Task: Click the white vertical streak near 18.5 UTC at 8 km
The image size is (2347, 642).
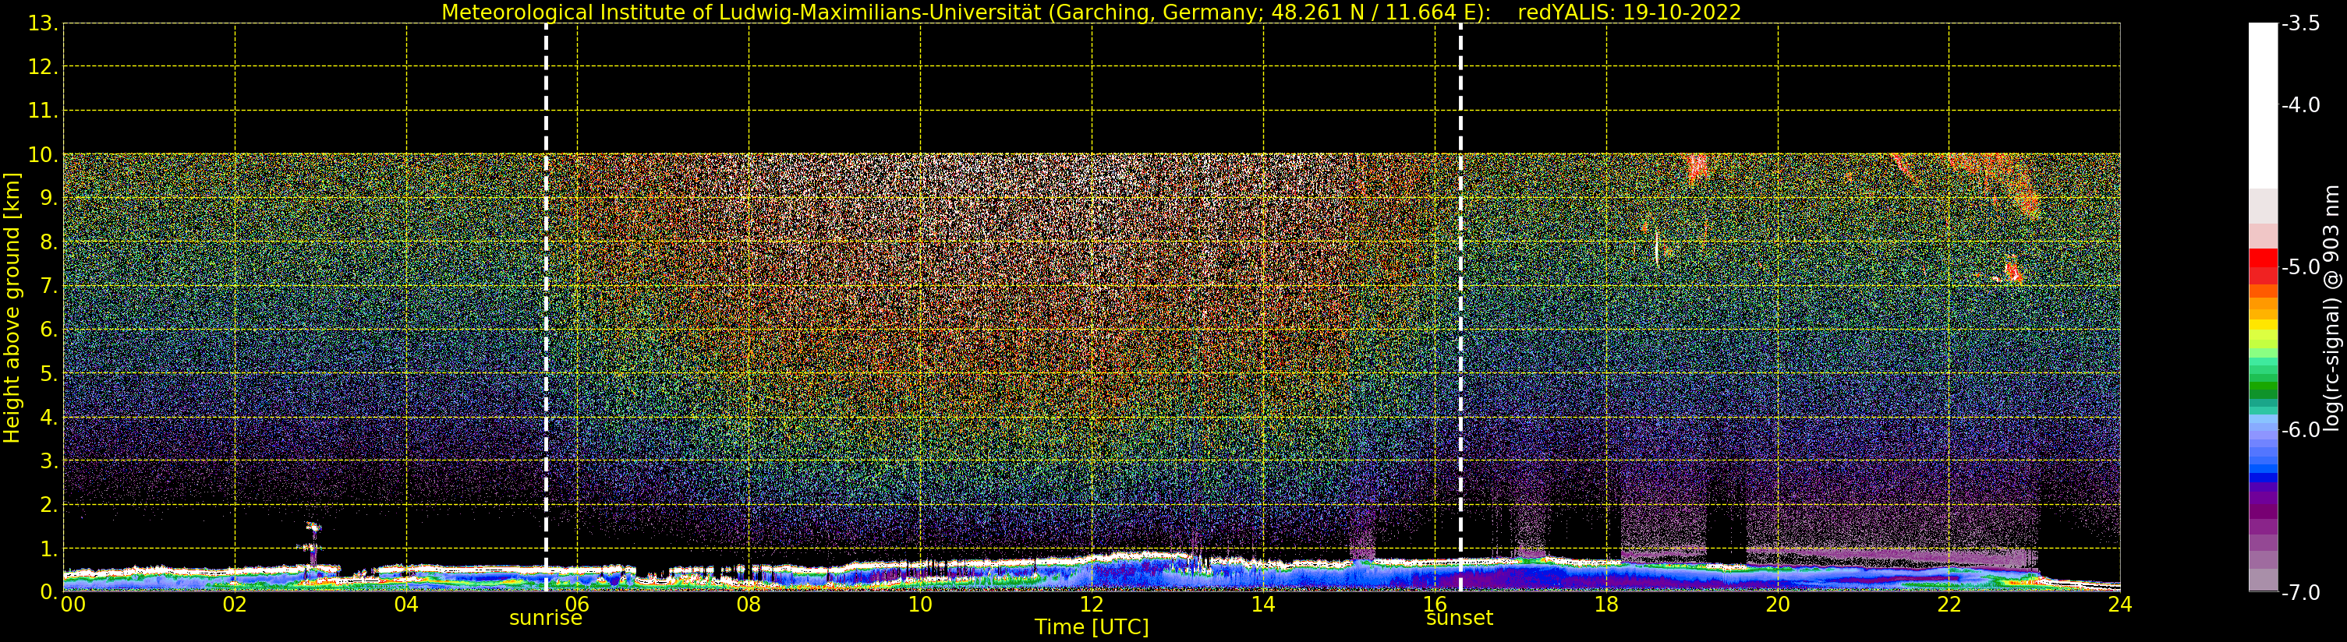Action: pyautogui.click(x=1656, y=247)
